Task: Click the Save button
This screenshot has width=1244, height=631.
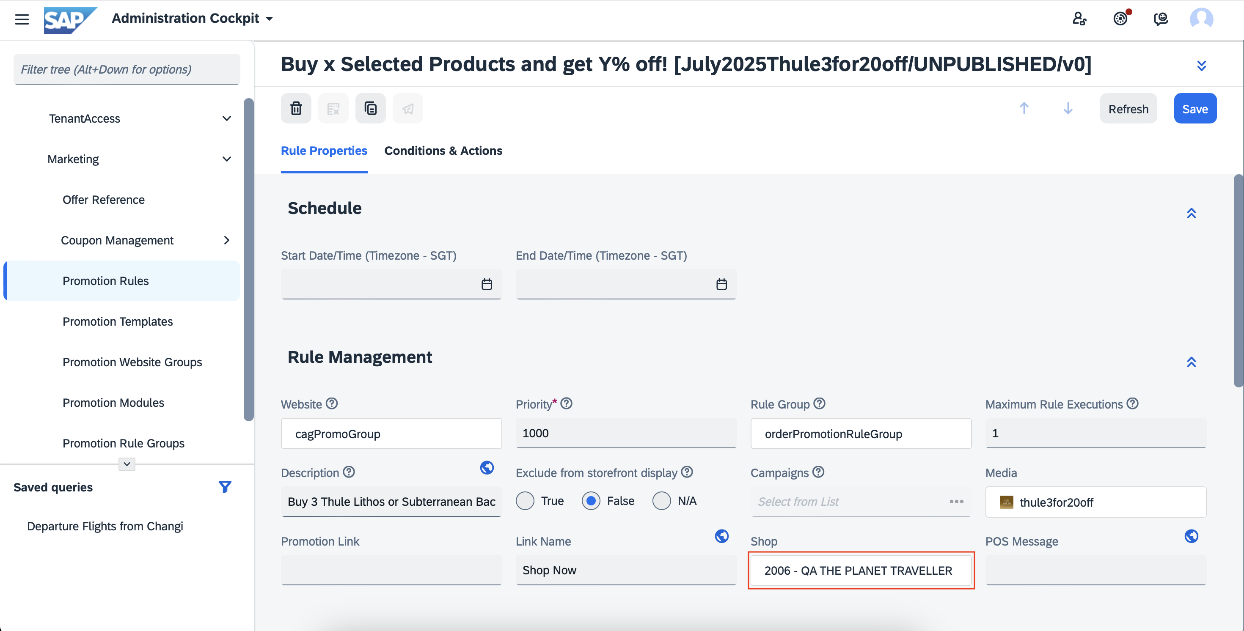Action: click(x=1195, y=109)
